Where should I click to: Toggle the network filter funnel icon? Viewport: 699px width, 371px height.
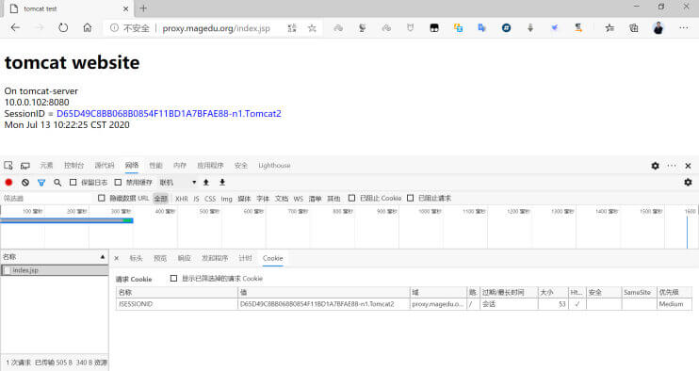point(41,182)
